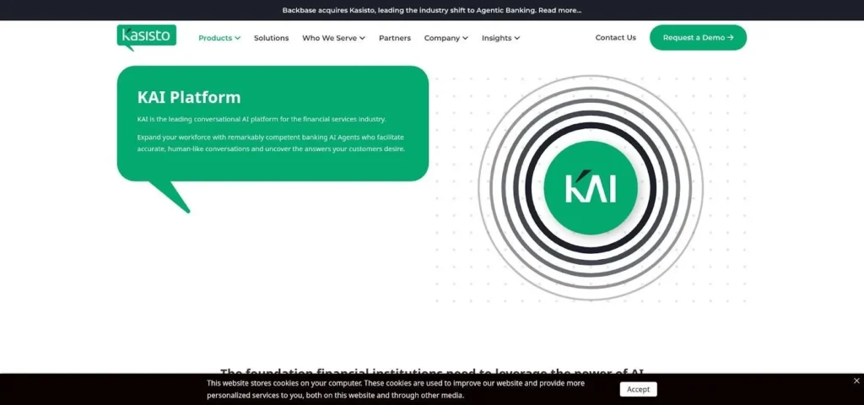Click the Kasisto logo in the header
Viewport: 864px width, 405px height.
[x=147, y=37]
